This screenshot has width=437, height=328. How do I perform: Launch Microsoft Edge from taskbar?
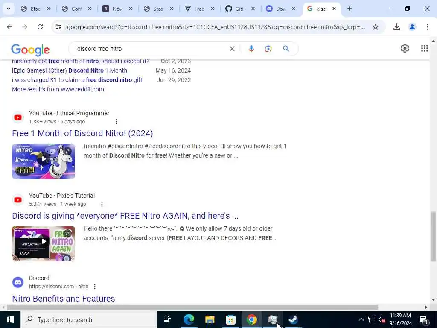click(x=189, y=319)
